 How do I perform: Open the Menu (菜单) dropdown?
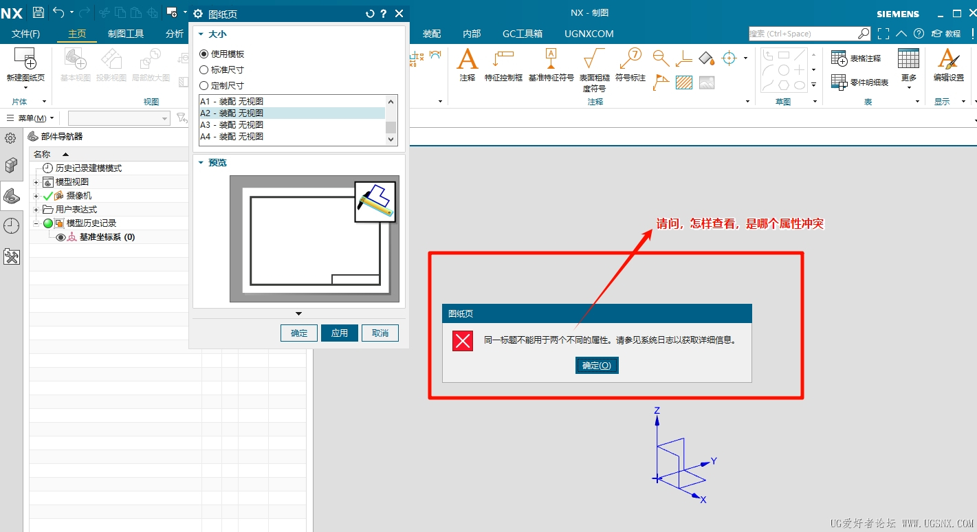[30, 118]
